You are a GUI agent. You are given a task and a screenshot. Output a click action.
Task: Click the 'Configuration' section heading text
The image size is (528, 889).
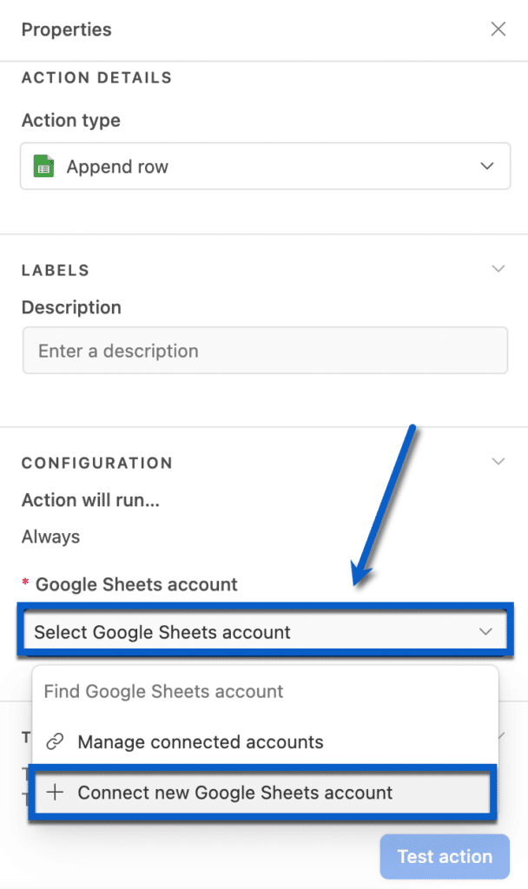97,463
